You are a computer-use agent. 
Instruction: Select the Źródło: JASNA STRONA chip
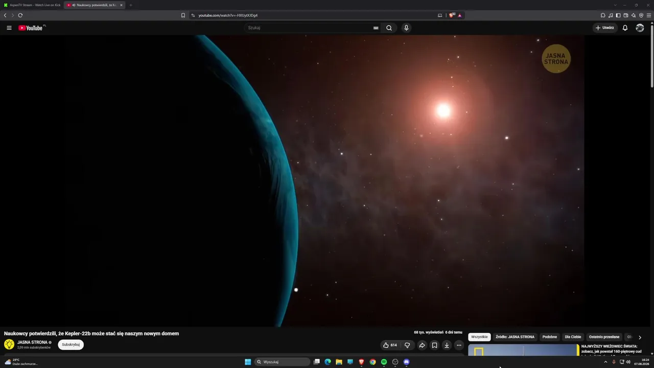click(x=515, y=337)
